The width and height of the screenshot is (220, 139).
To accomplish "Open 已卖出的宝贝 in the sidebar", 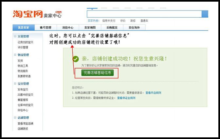I will tap(25, 42).
